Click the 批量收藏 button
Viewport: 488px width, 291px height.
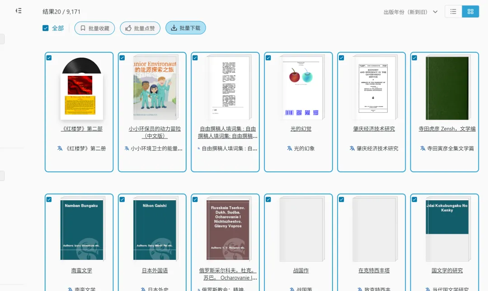coord(94,28)
